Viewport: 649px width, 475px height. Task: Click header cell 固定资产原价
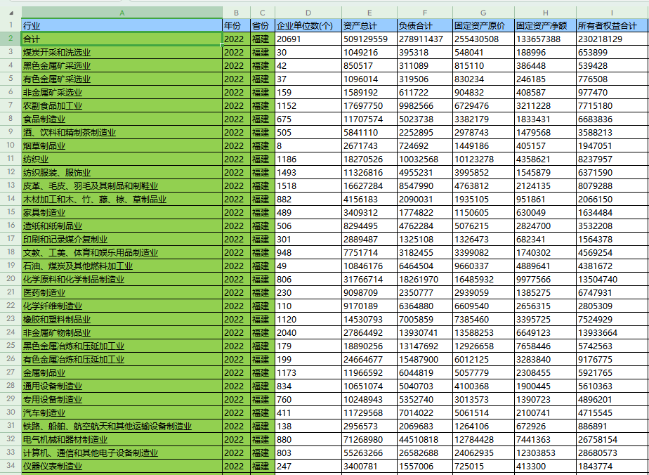pos(483,26)
